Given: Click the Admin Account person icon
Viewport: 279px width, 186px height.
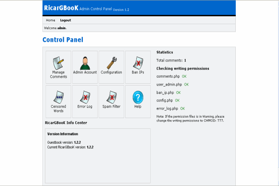Looking at the screenshot, I should pos(85,62).
